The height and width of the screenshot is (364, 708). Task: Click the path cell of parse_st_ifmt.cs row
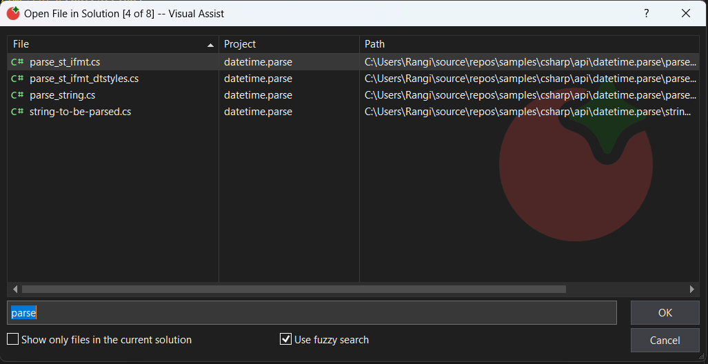click(529, 62)
